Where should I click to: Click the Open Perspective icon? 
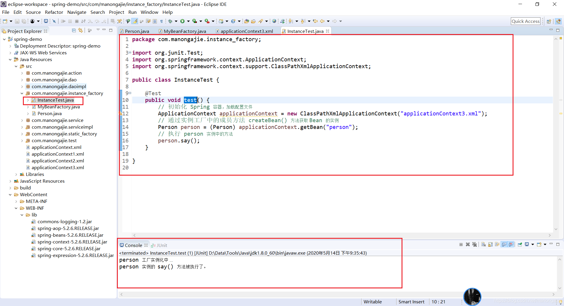tap(549, 21)
